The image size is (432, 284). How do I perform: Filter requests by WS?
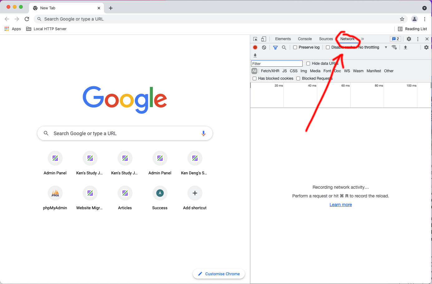coord(347,71)
